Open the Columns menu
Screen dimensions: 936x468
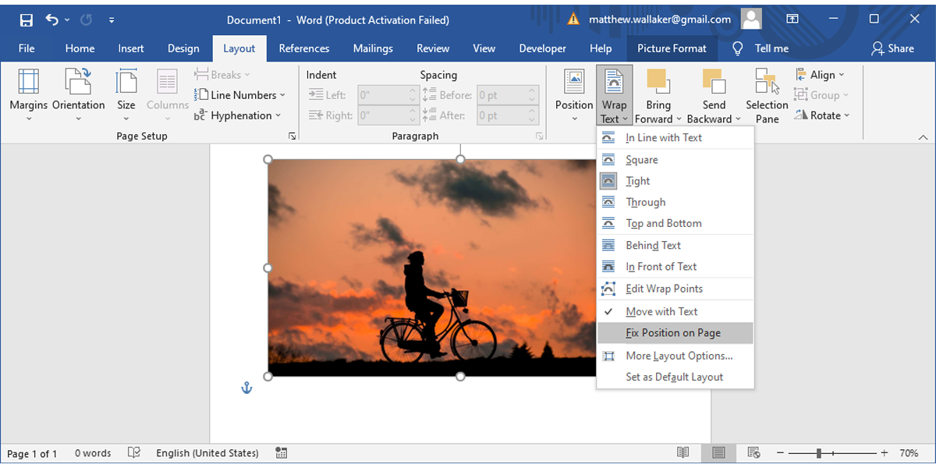click(x=168, y=95)
